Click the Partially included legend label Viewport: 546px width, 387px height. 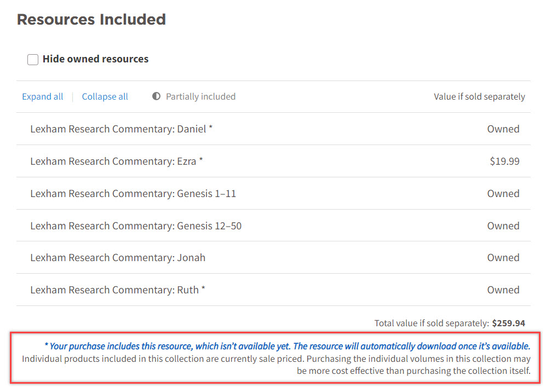pyautogui.click(x=200, y=97)
